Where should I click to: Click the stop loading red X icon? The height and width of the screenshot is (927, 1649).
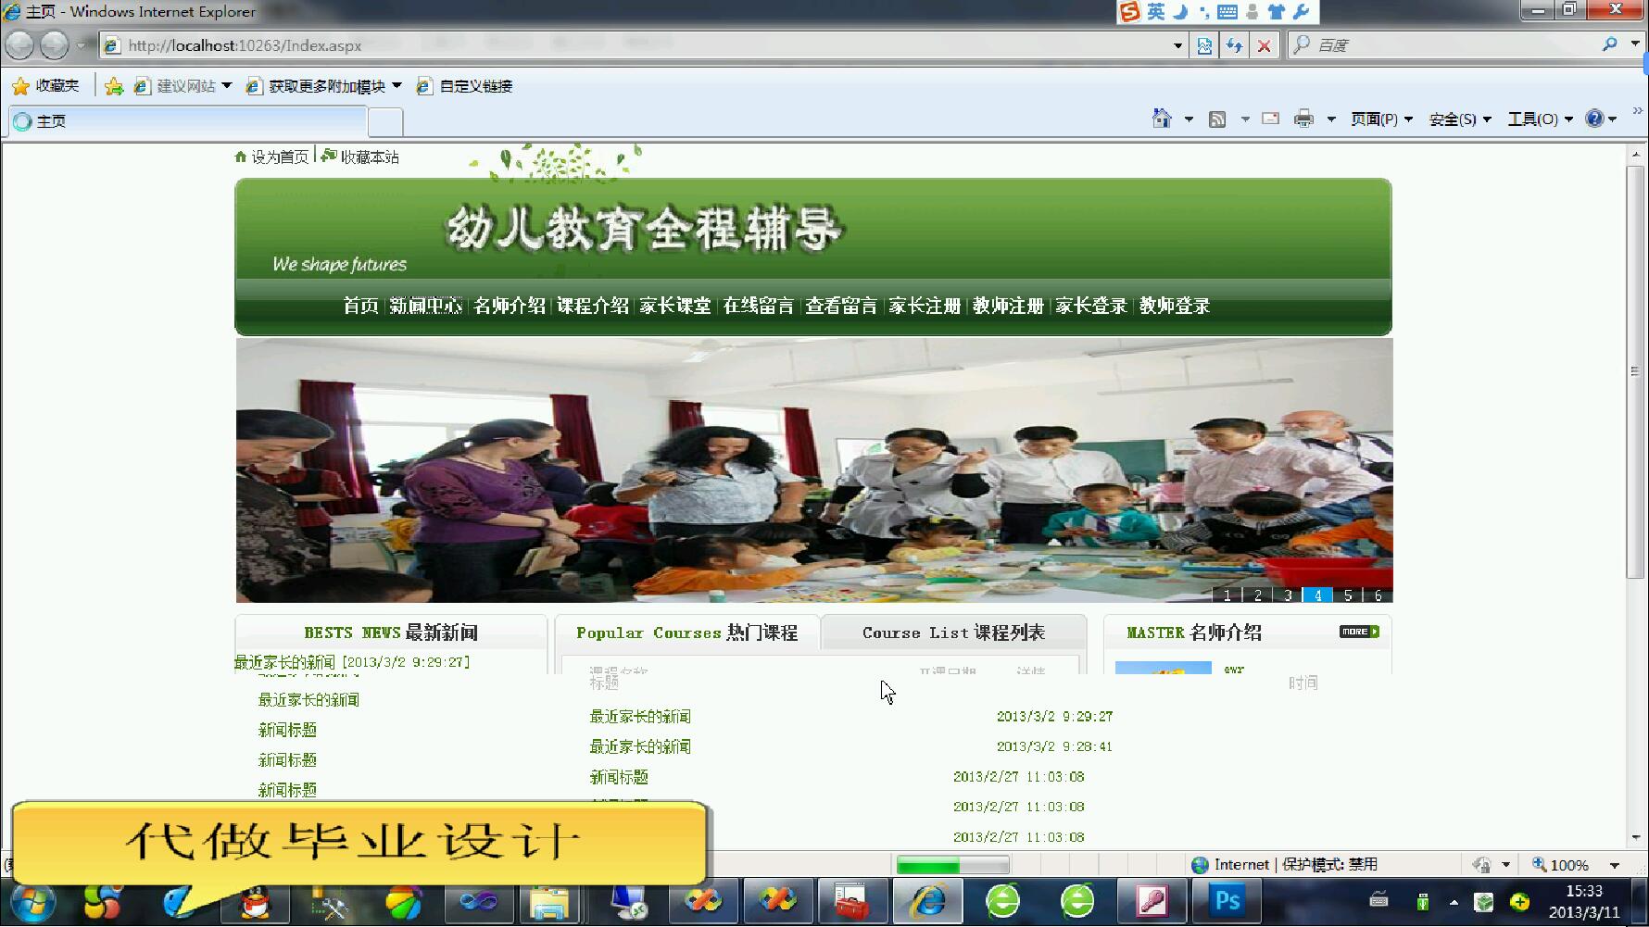(x=1264, y=45)
